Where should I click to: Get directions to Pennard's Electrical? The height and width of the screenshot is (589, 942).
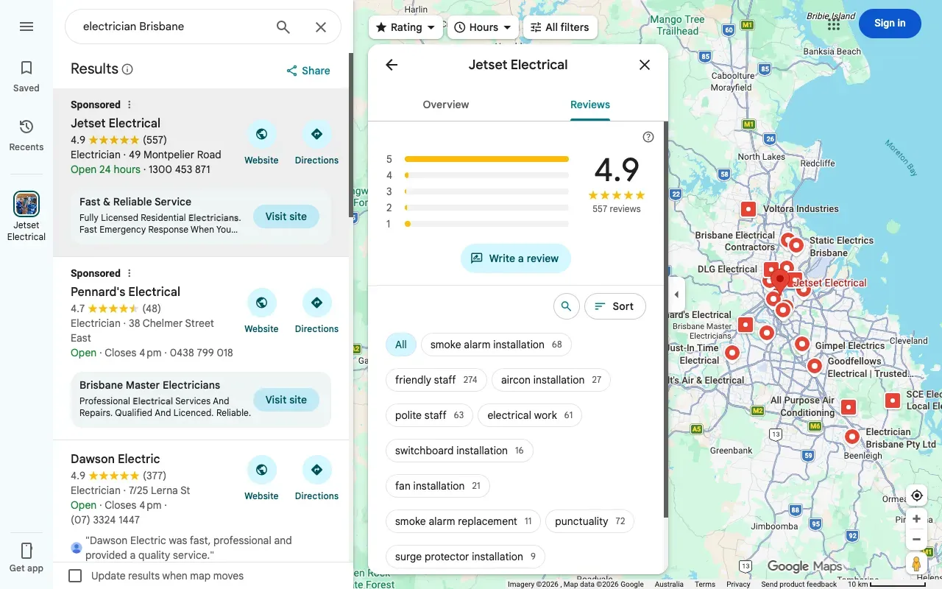316,303
